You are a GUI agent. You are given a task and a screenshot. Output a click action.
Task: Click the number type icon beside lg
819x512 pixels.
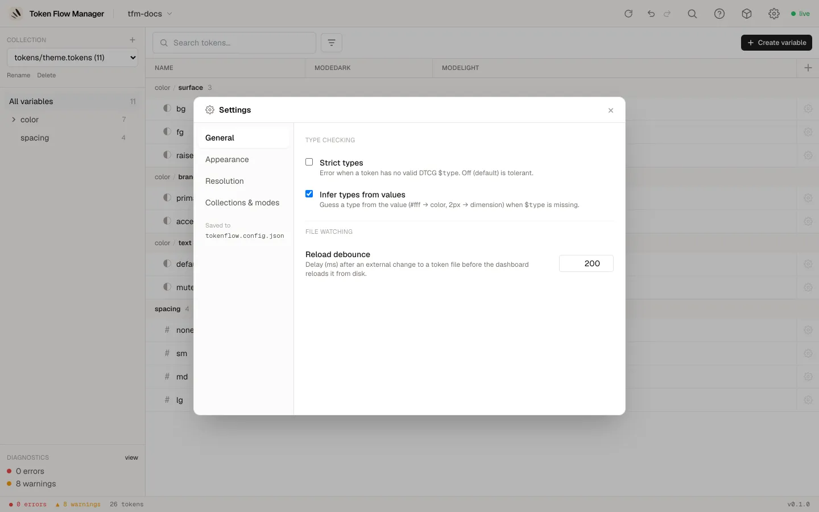(x=167, y=400)
